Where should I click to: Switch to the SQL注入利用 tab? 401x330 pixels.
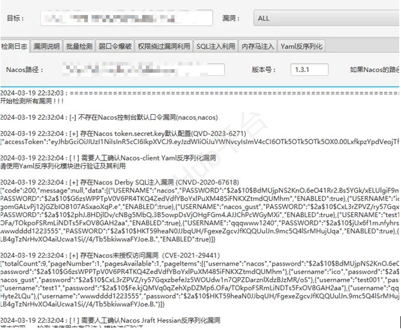(216, 46)
